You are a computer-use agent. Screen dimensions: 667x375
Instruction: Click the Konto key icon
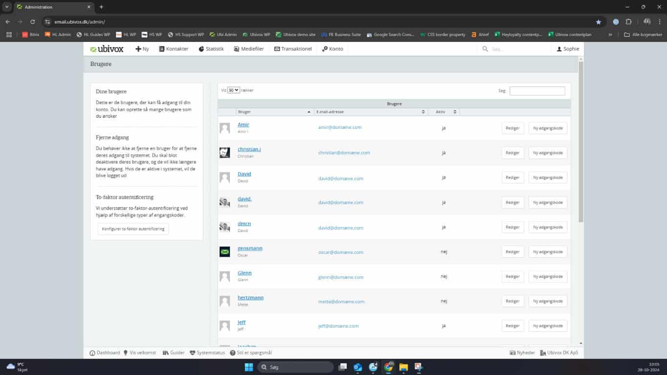tap(325, 49)
